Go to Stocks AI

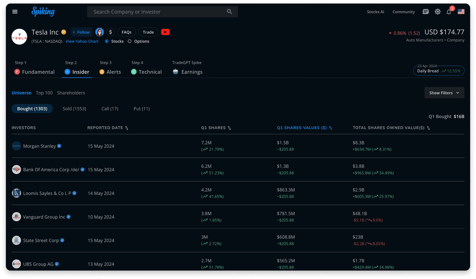(375, 12)
